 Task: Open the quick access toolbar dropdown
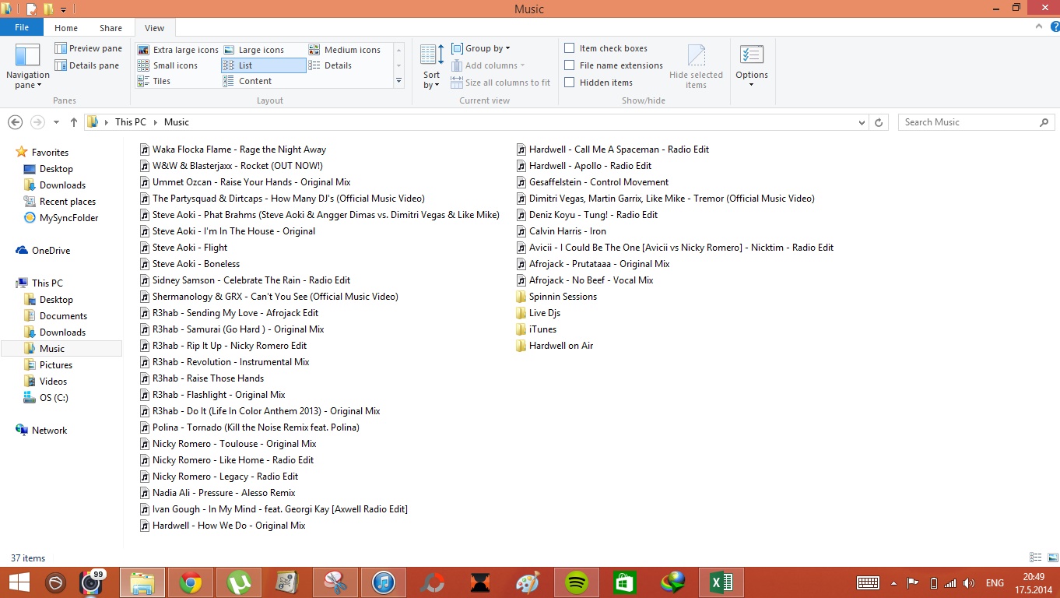coord(64,9)
